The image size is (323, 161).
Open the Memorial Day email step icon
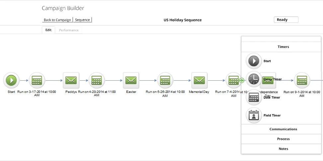click(199, 80)
